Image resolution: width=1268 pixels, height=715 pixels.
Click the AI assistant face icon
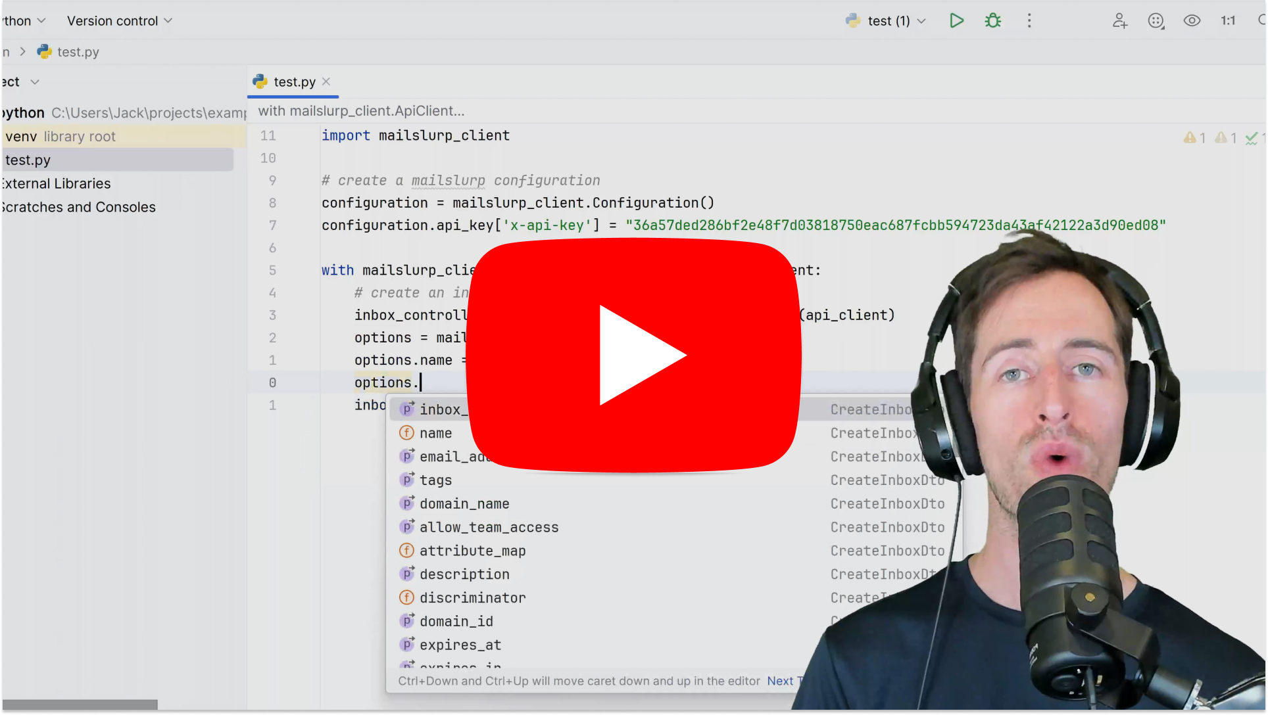tap(1156, 21)
